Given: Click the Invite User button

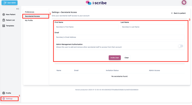Looking at the screenshot, I should (115, 58).
